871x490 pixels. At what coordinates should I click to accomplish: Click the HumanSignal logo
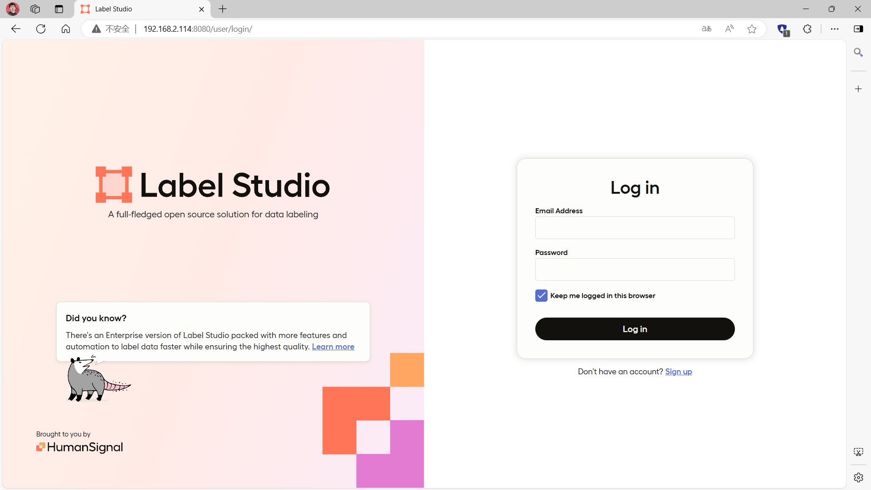pos(79,447)
